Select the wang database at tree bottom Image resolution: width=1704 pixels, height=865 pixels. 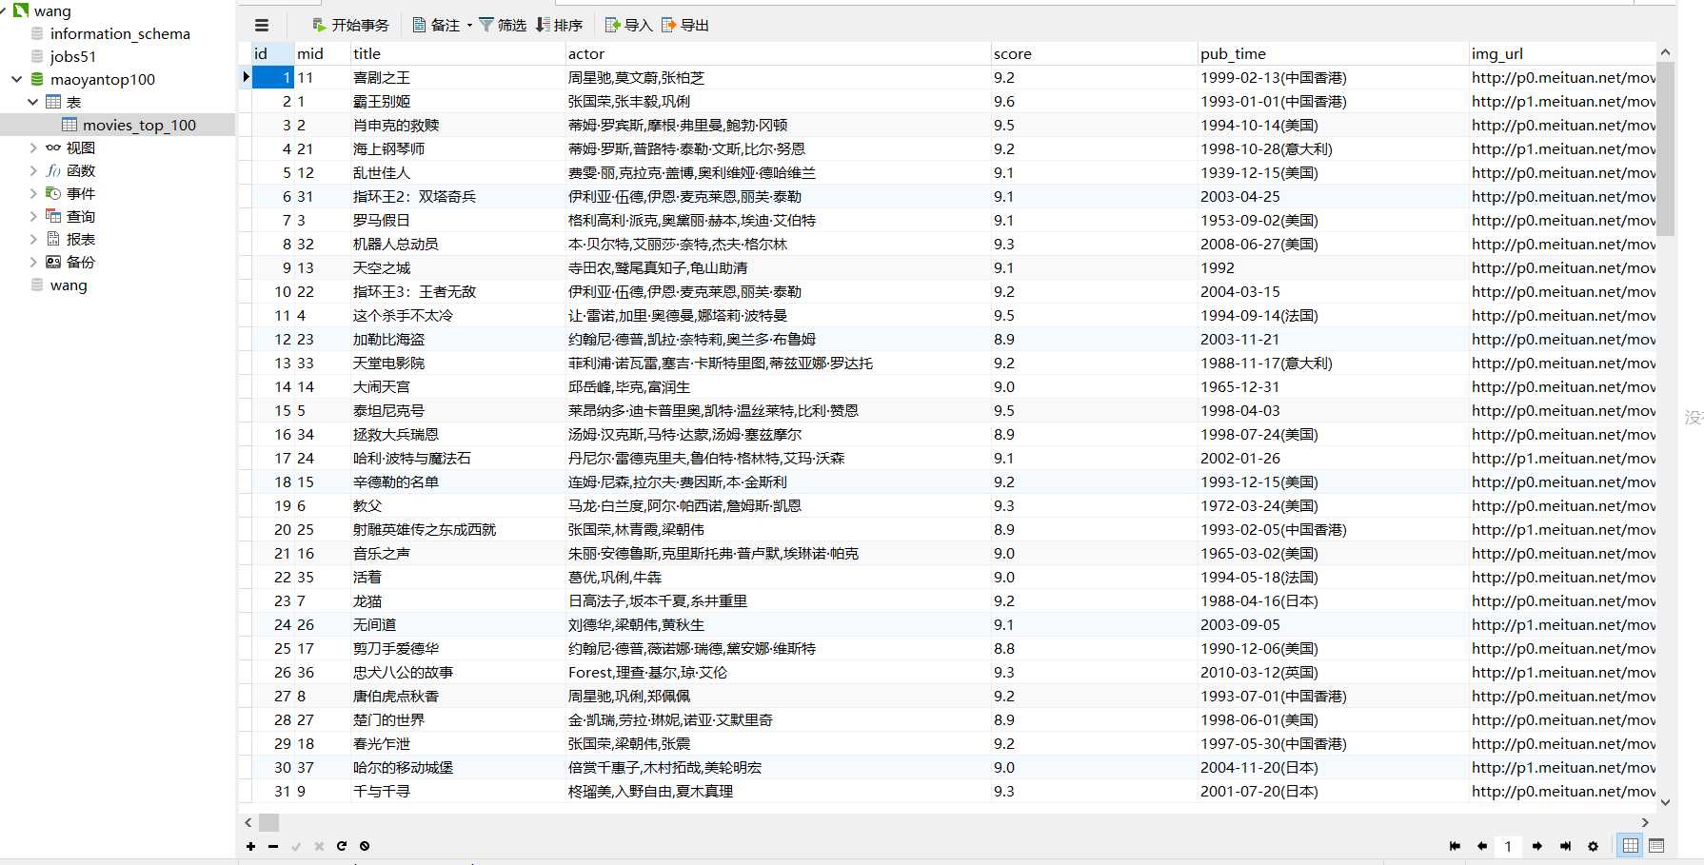coord(69,285)
